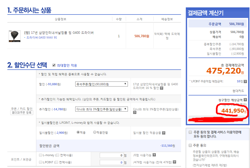
Task: Click help icon beside 479점 사용가능 잔여
Action: pyautogui.click(x=174, y=162)
